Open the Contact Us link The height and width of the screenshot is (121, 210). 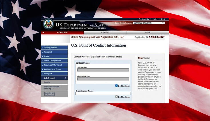click(x=143, y=19)
